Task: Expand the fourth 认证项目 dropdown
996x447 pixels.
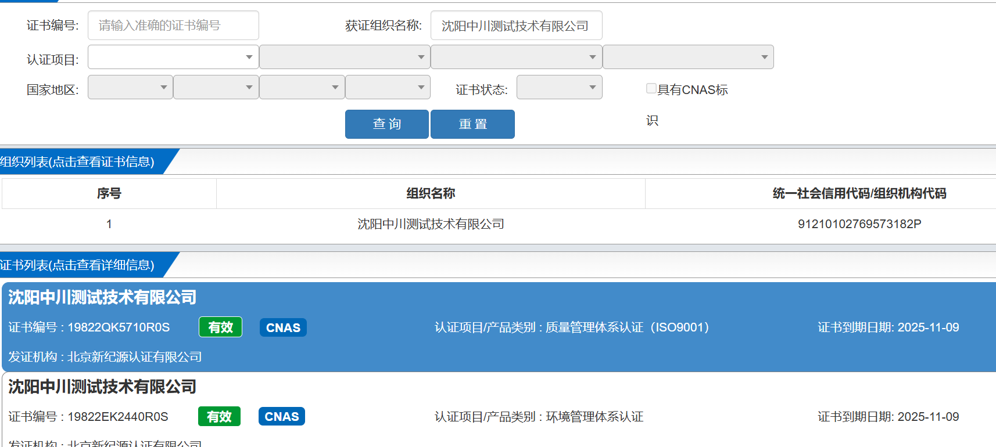Action: (688, 57)
